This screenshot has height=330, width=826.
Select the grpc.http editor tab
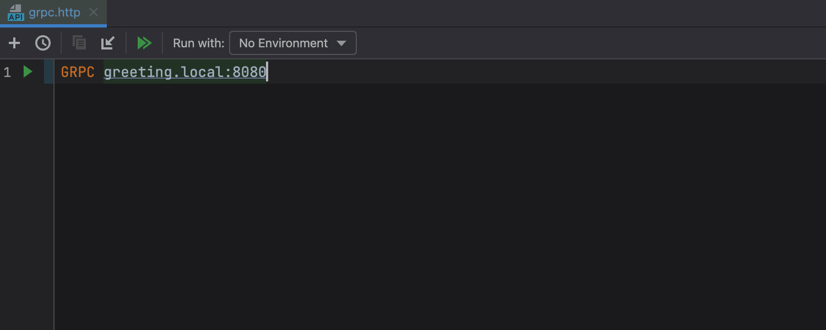point(55,12)
